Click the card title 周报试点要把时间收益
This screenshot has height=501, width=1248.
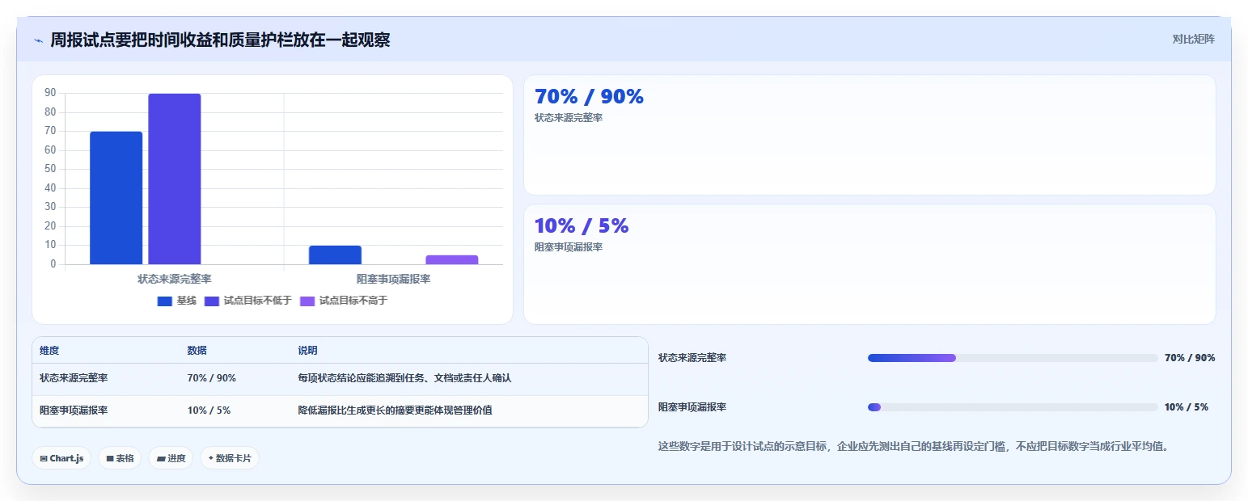pyautogui.click(x=220, y=40)
